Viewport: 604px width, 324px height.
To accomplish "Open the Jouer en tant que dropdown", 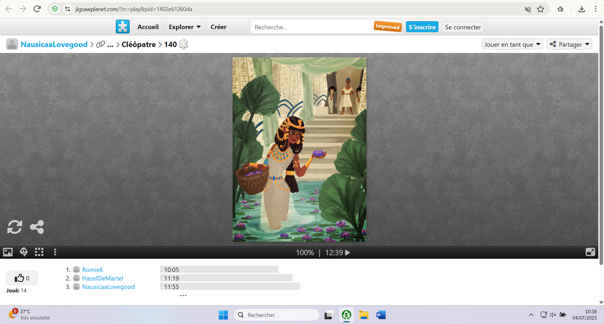I will (x=512, y=44).
